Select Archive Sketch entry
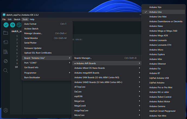This screenshot has height=119, width=187. [47, 29]
